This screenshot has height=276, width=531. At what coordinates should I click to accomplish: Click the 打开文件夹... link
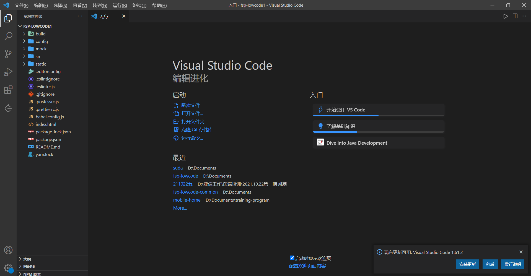194,122
